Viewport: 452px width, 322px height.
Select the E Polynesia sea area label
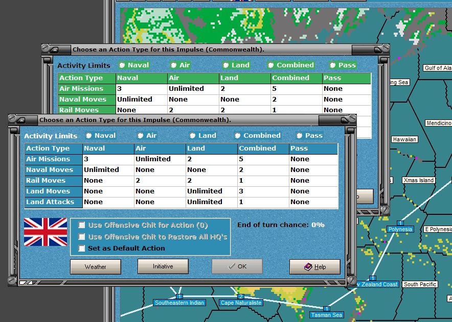click(438, 229)
